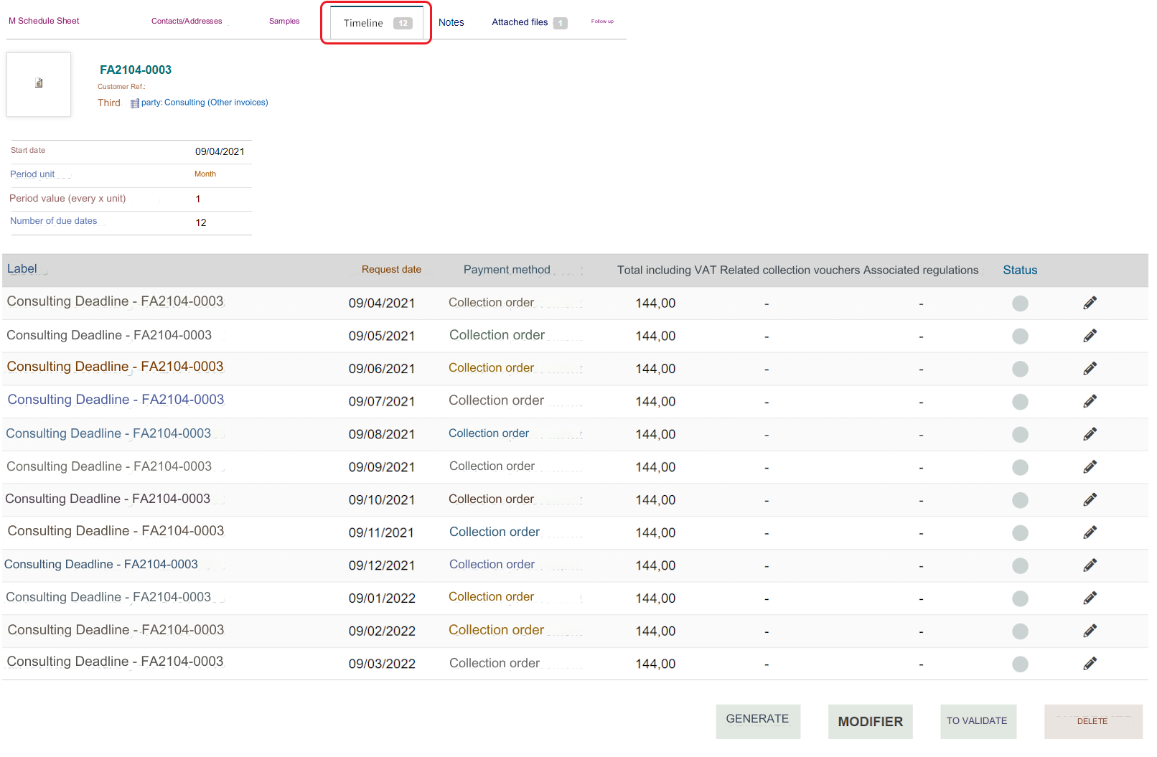Screen dimensions: 1157x757
Task: Click the TO VALIDATE button
Action: [x=978, y=721]
